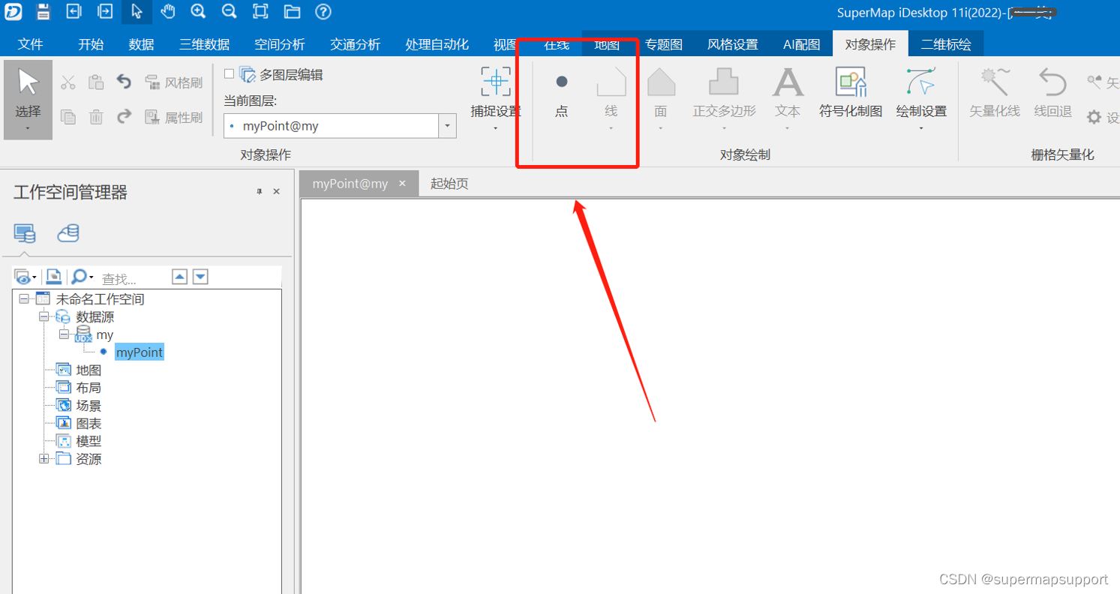Select the 面 polygon drawing tool
The height and width of the screenshot is (594, 1120).
pyautogui.click(x=661, y=93)
